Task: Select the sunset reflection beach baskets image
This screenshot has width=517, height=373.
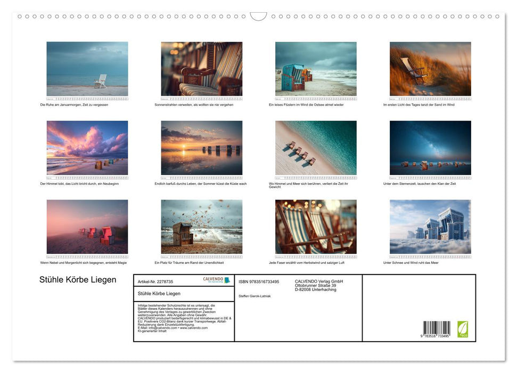Action: (202, 148)
